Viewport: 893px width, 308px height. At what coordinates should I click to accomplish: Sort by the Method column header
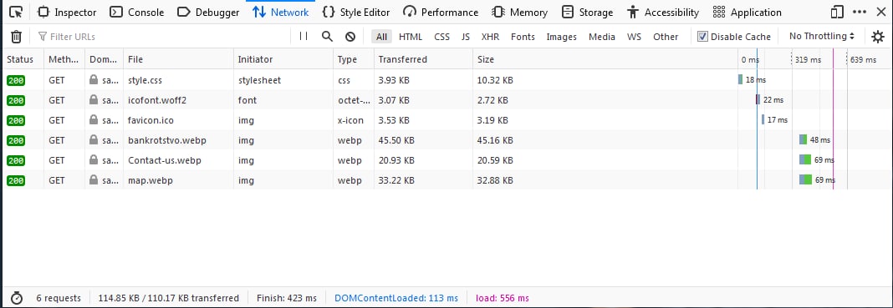[x=64, y=59]
